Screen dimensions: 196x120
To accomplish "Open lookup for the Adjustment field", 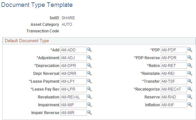I will click(x=89, y=58).
